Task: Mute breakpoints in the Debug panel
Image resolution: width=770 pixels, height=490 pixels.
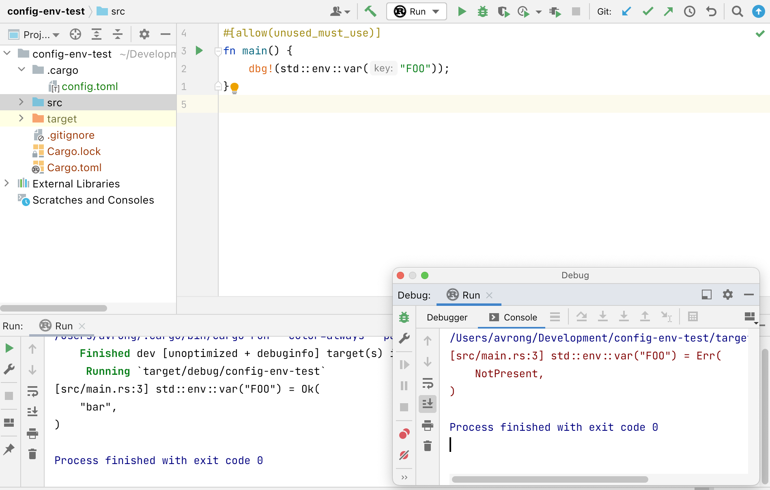Action: [404, 455]
